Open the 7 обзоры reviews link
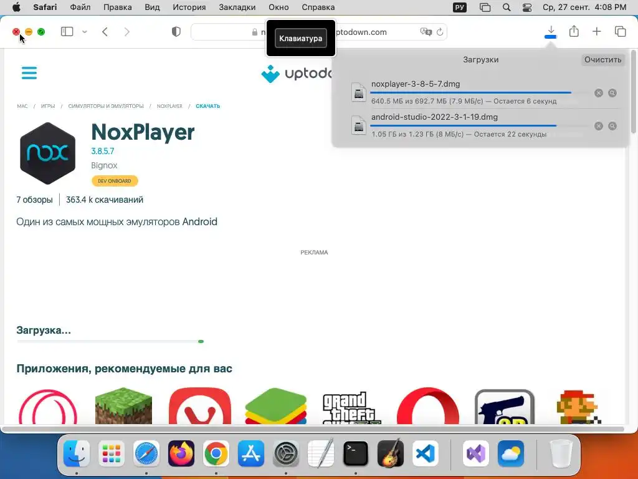The width and height of the screenshot is (638, 479). coord(35,200)
